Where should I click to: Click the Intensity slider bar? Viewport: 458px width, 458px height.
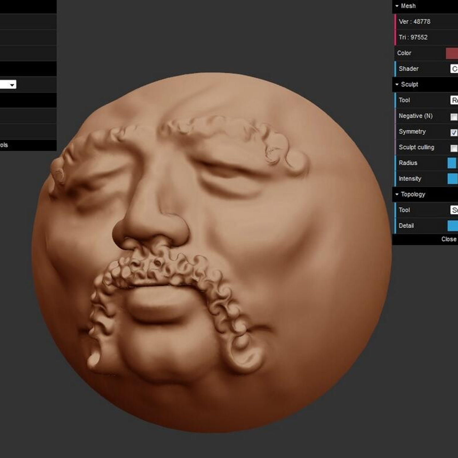(x=452, y=179)
